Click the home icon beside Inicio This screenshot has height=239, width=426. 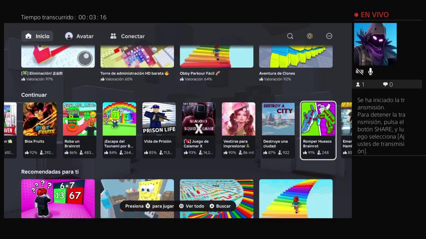coord(29,36)
